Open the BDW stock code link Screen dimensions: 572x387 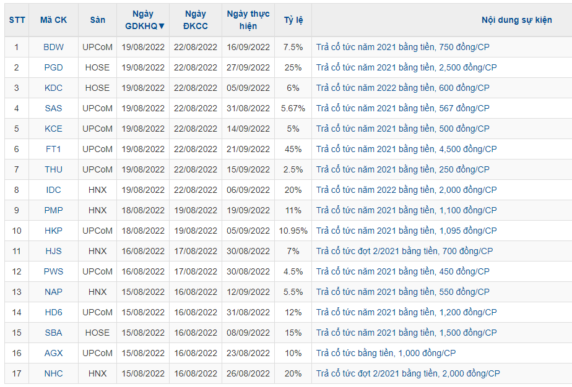coord(53,47)
